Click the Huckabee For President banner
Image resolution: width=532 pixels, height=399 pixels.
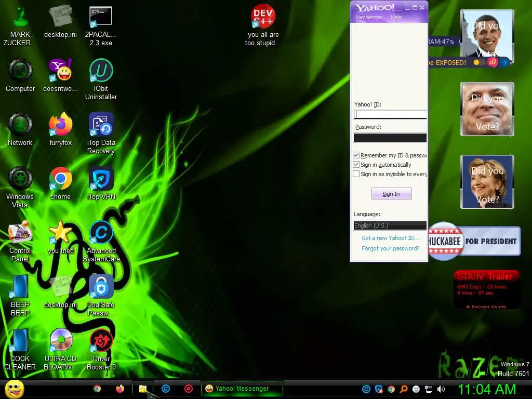point(474,241)
